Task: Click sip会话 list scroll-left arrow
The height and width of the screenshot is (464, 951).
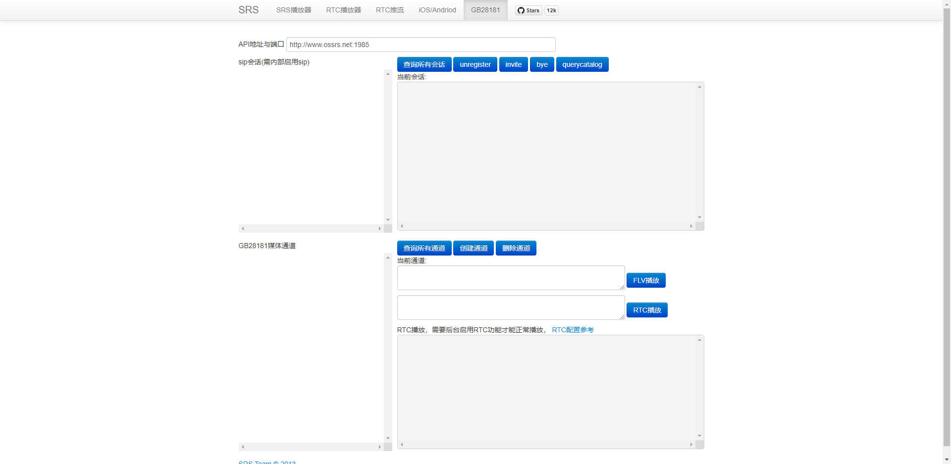Action: coord(243,228)
